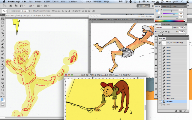The height and width of the screenshot is (120, 192).
Task: Open the Multiply blend mode dropdown
Action: click(163, 28)
